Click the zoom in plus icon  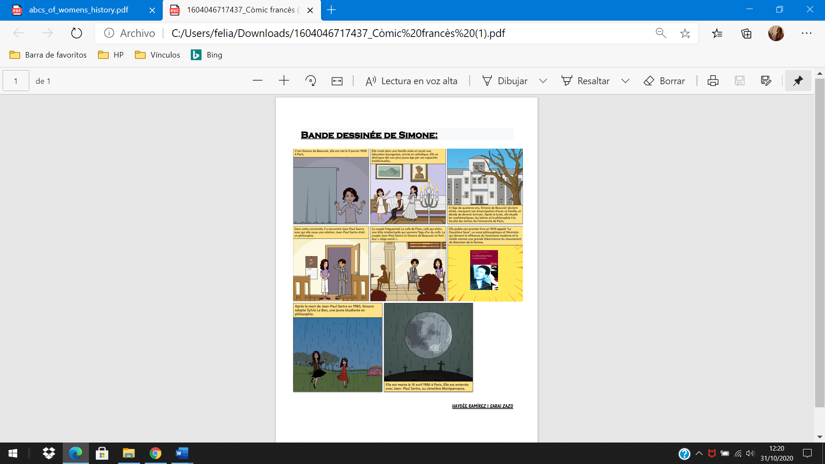(x=284, y=81)
